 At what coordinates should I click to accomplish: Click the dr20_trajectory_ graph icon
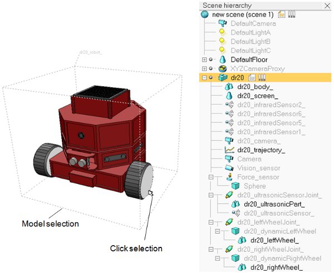click(229, 150)
